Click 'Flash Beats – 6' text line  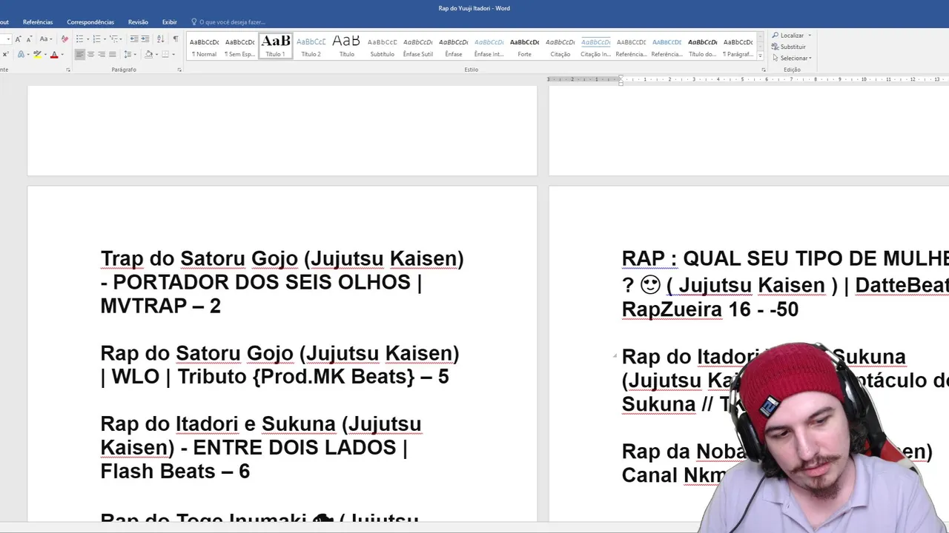(175, 472)
